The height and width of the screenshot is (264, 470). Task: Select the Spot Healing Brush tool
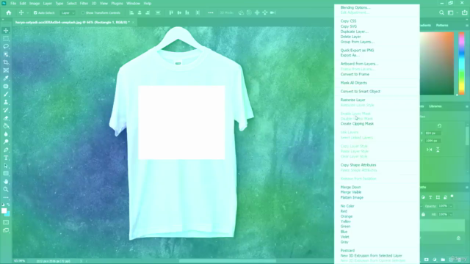(6, 87)
